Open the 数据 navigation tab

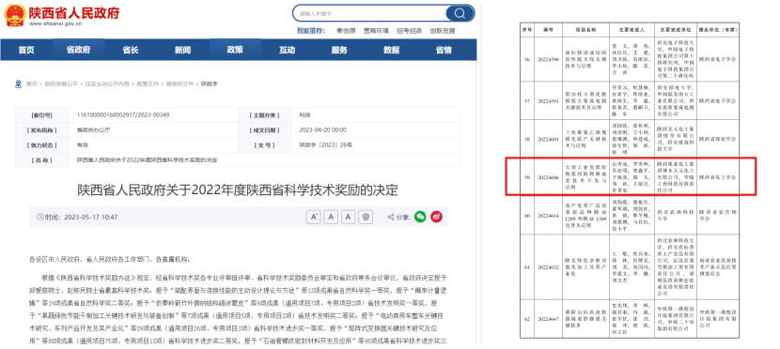pyautogui.click(x=392, y=50)
